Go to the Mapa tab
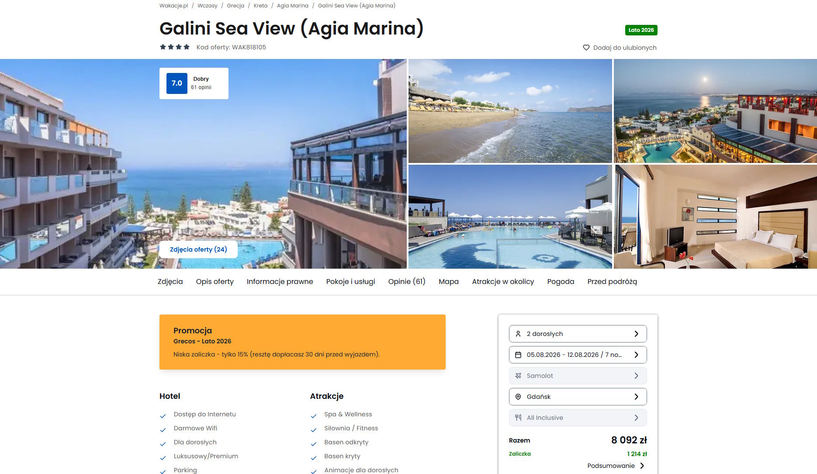 point(449,282)
